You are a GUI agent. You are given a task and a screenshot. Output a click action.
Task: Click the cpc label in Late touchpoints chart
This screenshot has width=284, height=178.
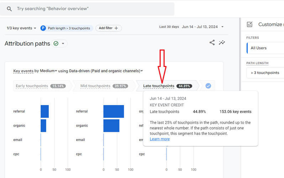pos(142,154)
